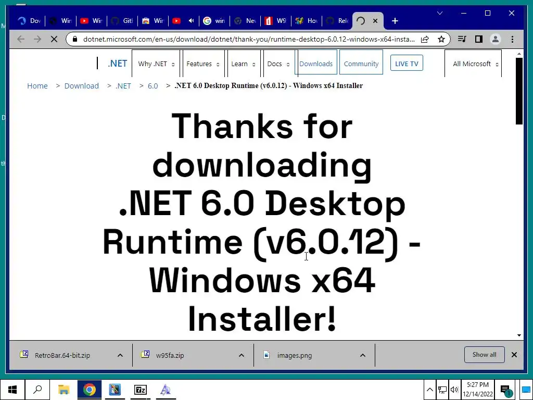Open taskbar Search magnifier
The height and width of the screenshot is (400, 533).
[x=37, y=390]
